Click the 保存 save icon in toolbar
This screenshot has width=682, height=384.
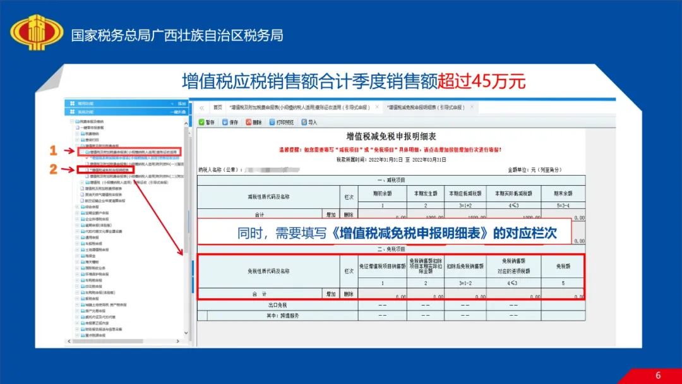[x=225, y=123]
